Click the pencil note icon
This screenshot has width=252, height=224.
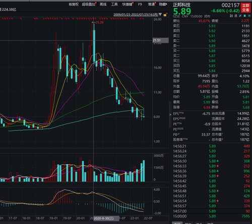pyautogui.click(x=240, y=16)
